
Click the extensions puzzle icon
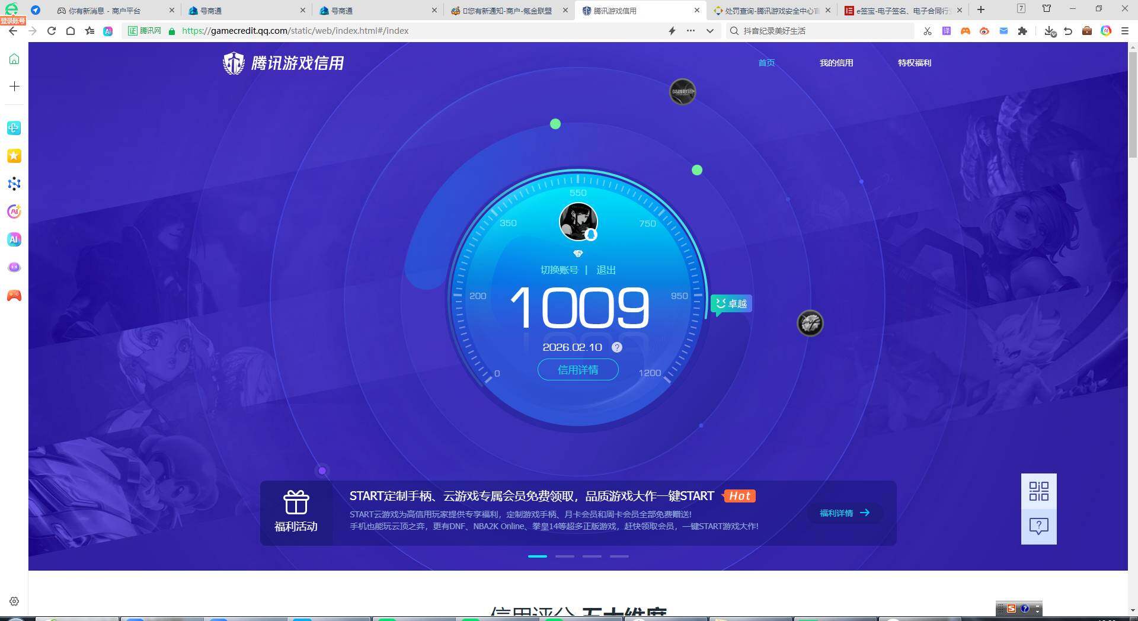coord(1022,31)
